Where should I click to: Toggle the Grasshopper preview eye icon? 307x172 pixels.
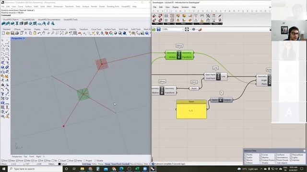(193, 29)
